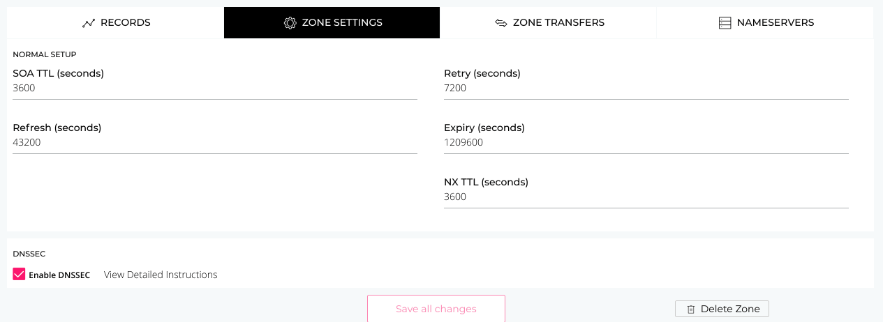
Task: Select the Retry seconds input showing 7200
Action: (646, 89)
